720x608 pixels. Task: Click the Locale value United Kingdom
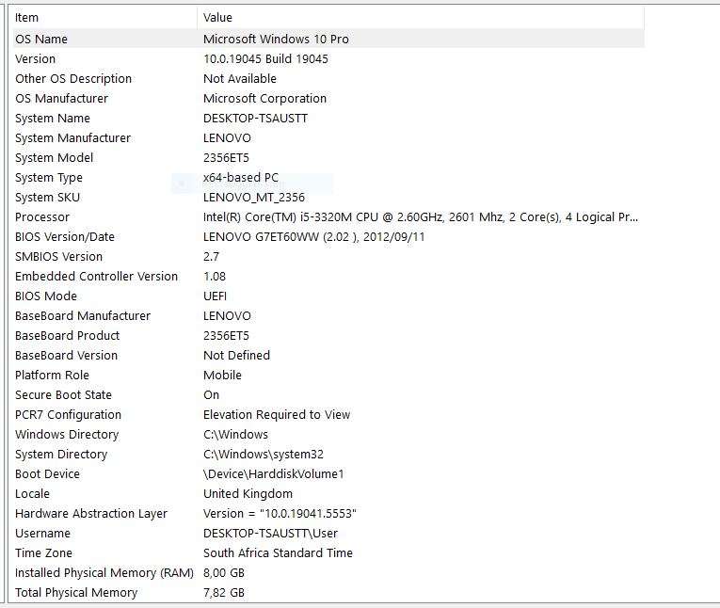248,493
